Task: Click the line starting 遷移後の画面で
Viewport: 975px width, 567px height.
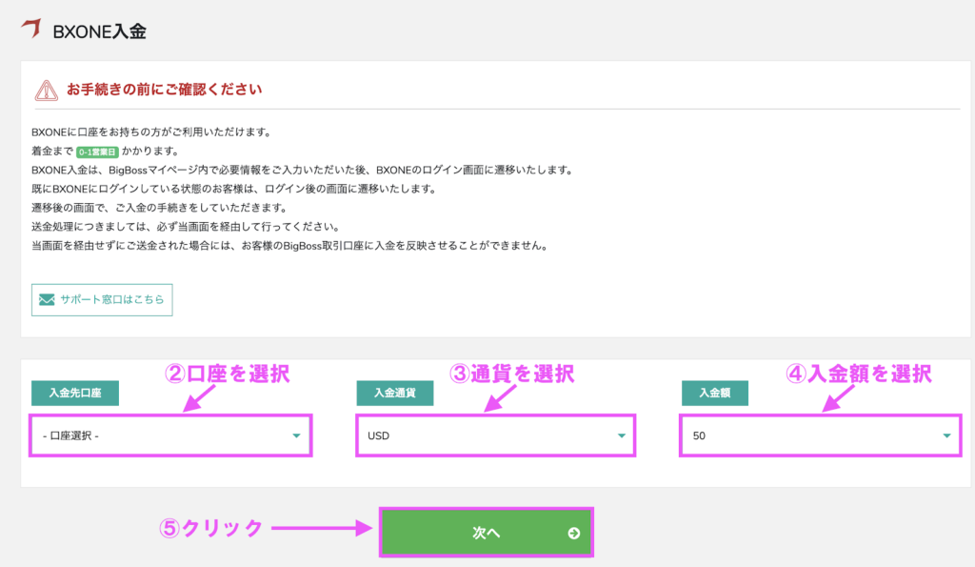Action: (x=160, y=208)
